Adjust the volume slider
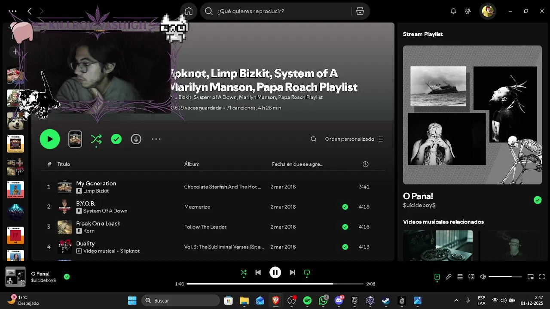The height and width of the screenshot is (309, 550). (505, 277)
